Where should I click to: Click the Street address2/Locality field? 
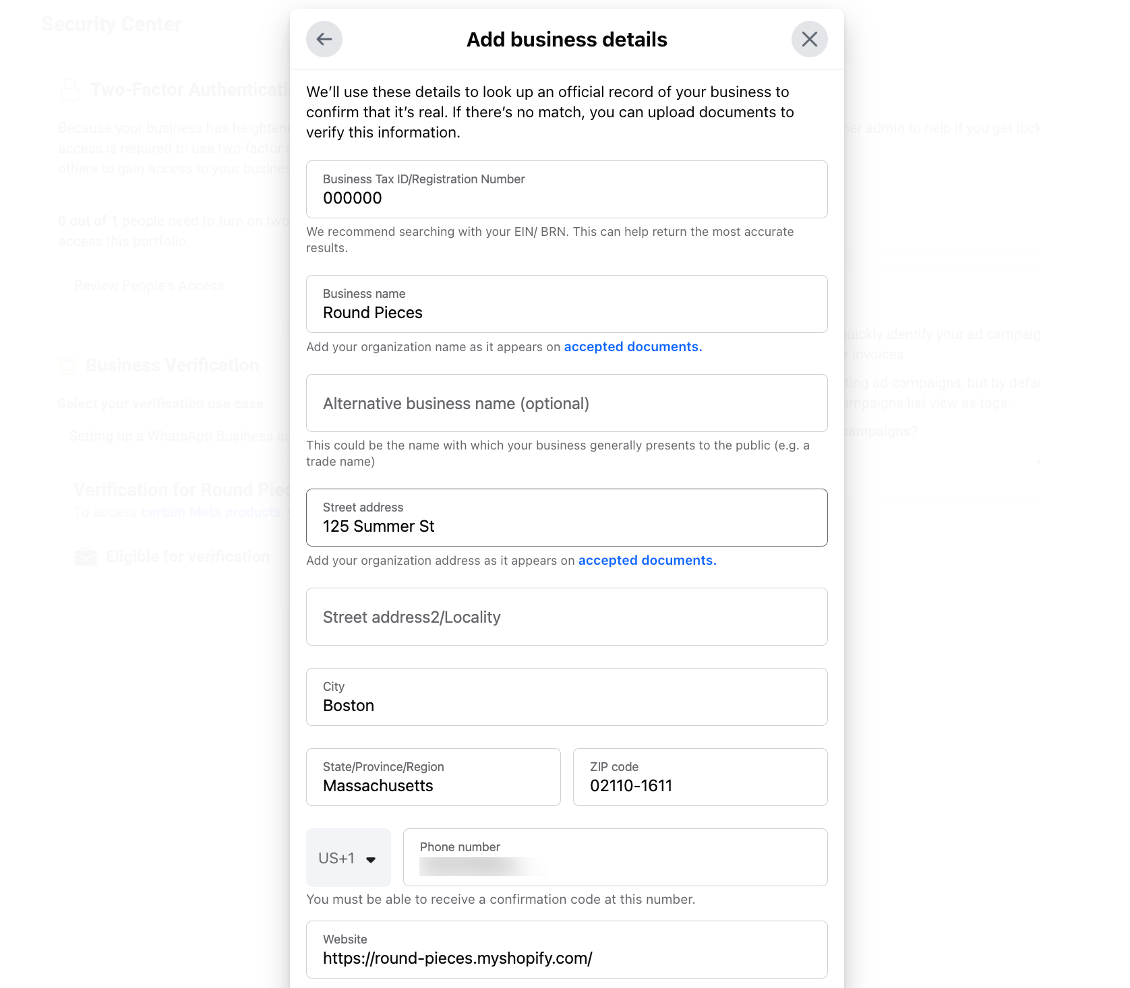coord(566,617)
